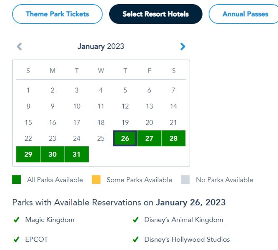
Task: Click the checkmark beside EPCOT
Action: click(x=17, y=240)
